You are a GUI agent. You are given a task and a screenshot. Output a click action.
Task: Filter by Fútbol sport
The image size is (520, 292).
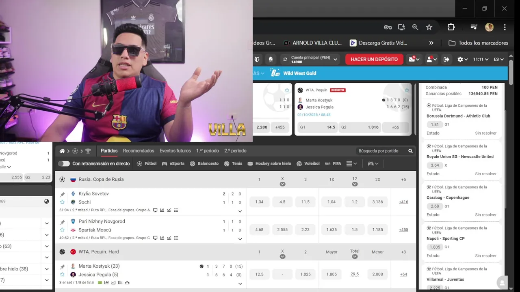(147, 163)
